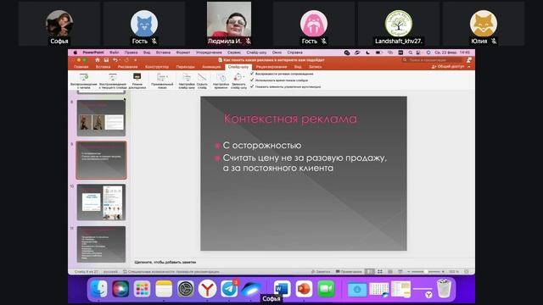Open the Вставка ribbon tab
Image resolution: width=543 pixels, height=305 pixels.
click(x=103, y=67)
